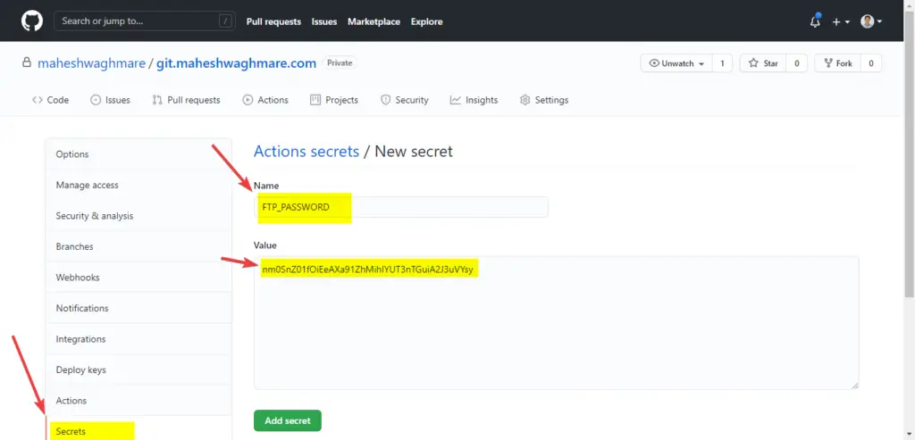Click the Actions secrets breadcrumb link

(306, 152)
